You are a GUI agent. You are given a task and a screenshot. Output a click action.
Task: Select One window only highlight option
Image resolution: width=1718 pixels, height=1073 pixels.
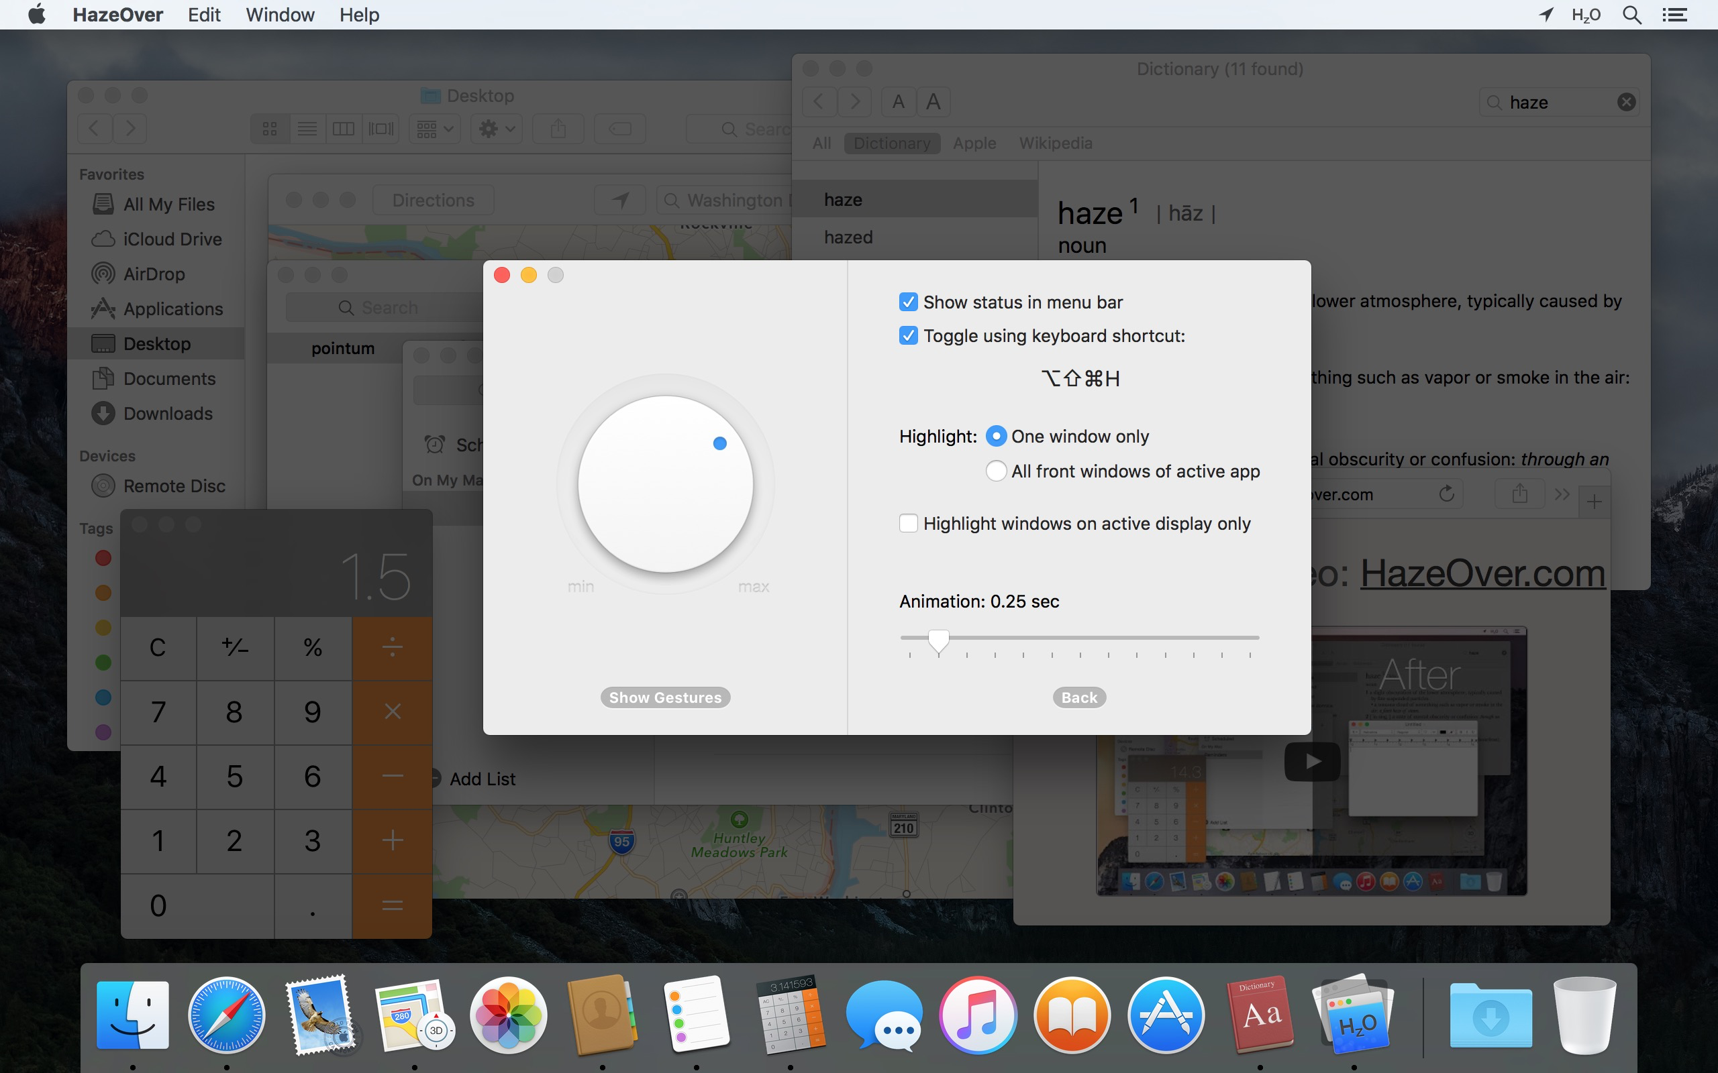click(x=996, y=436)
